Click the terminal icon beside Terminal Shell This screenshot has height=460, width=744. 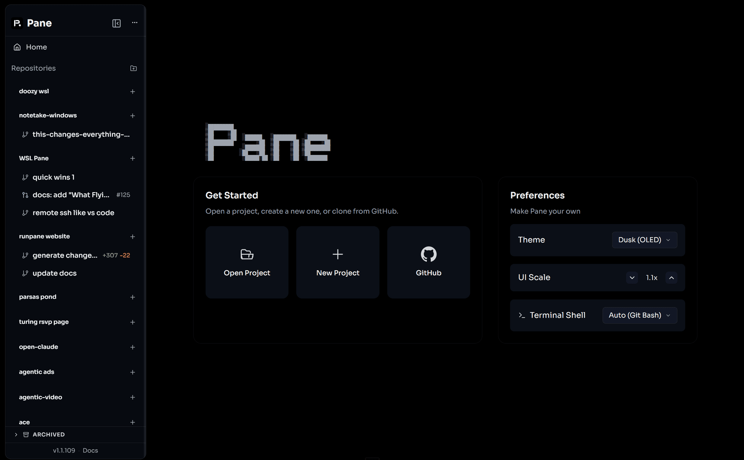(x=521, y=315)
